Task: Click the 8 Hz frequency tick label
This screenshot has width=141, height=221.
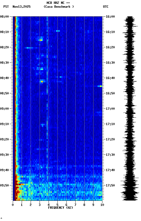Action: [84, 205]
